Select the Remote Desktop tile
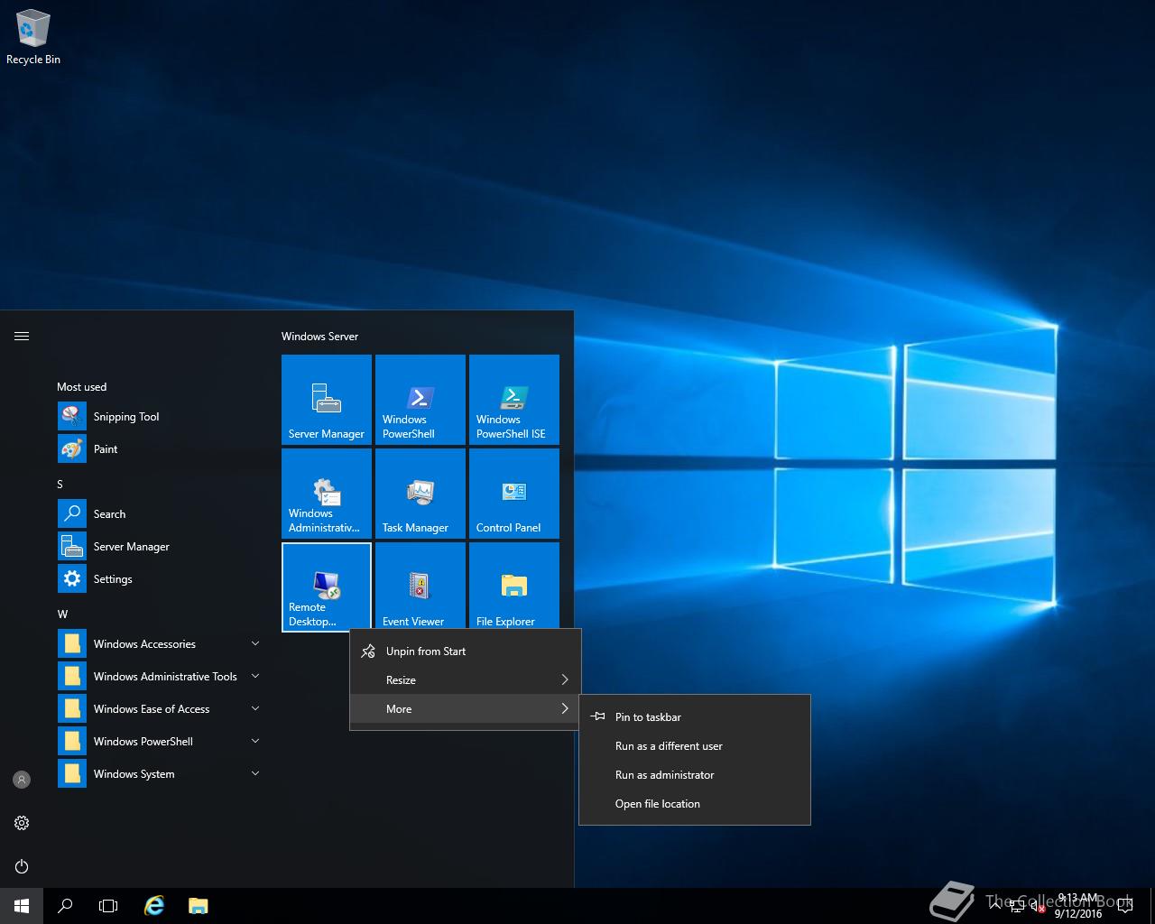Image resolution: width=1155 pixels, height=924 pixels. pos(327,587)
